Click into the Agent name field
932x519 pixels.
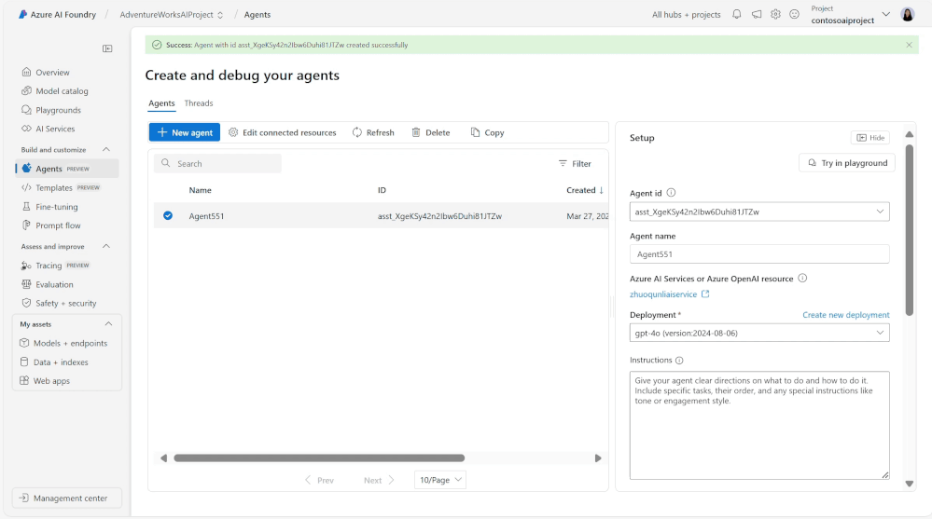coord(759,254)
